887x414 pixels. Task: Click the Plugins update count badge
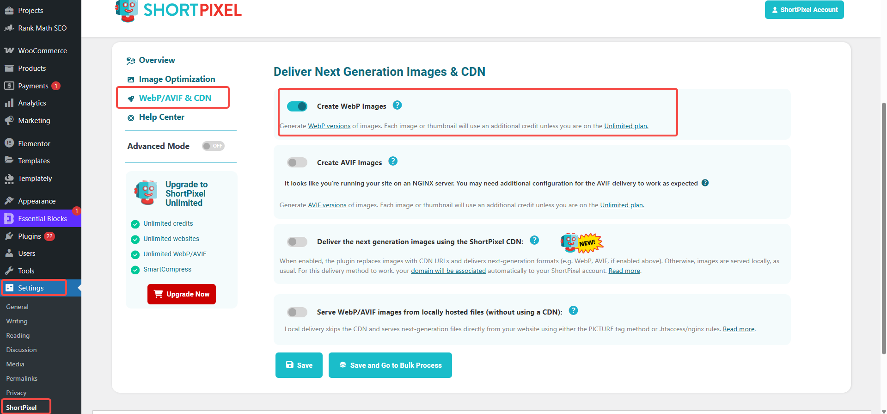49,236
